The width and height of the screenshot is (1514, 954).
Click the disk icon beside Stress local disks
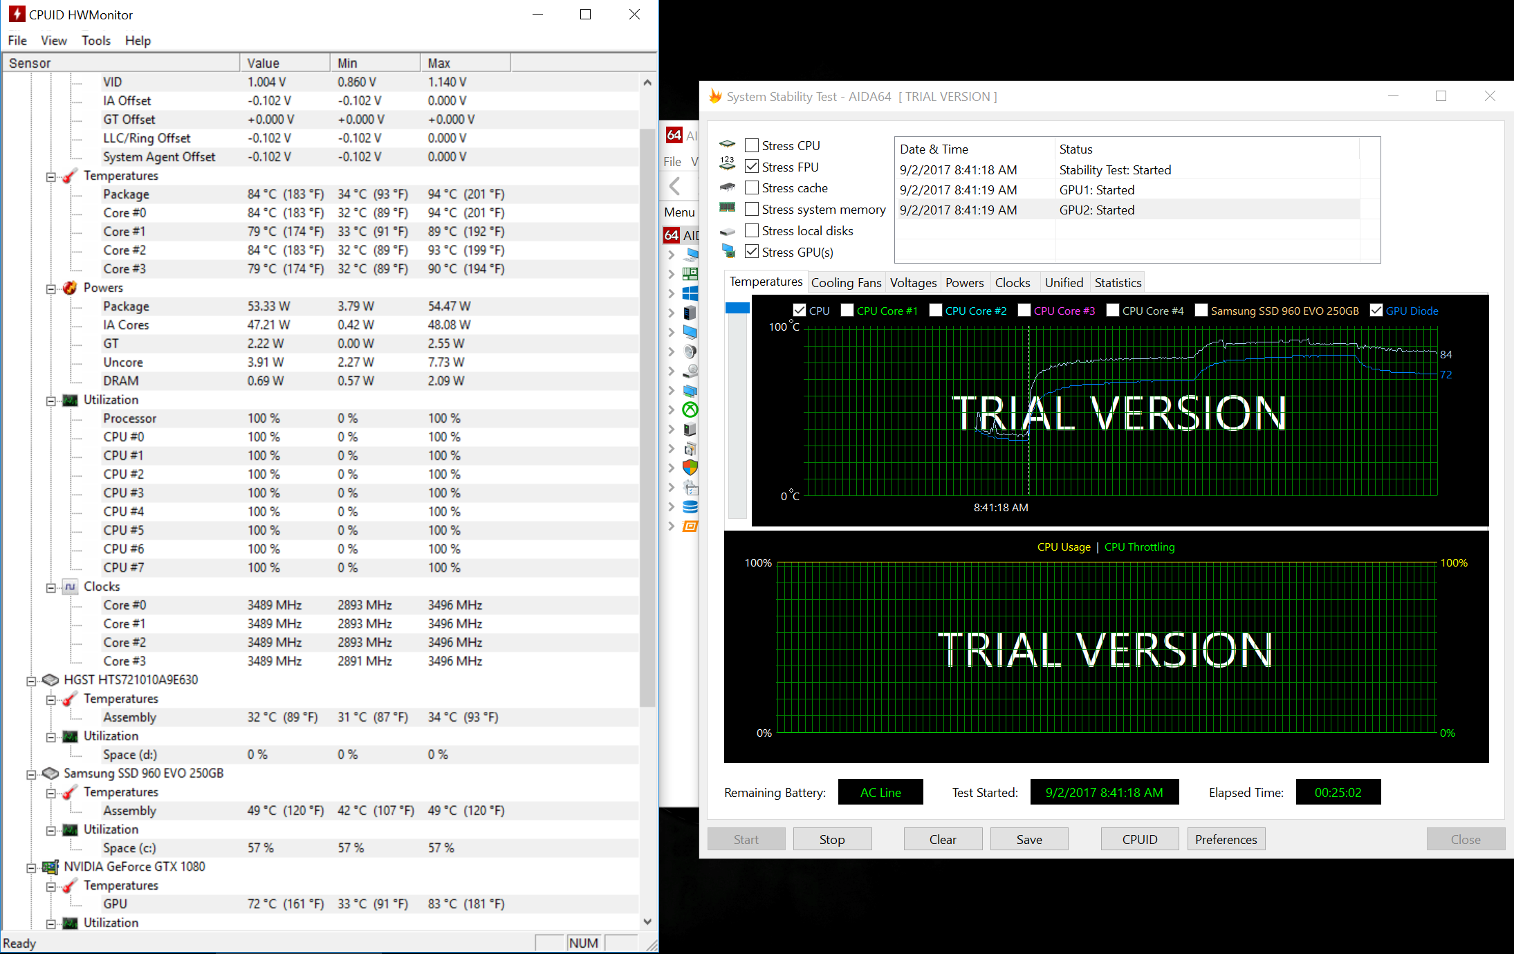click(728, 231)
